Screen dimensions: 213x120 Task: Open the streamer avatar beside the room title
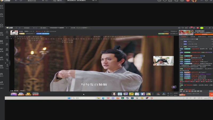14,33
